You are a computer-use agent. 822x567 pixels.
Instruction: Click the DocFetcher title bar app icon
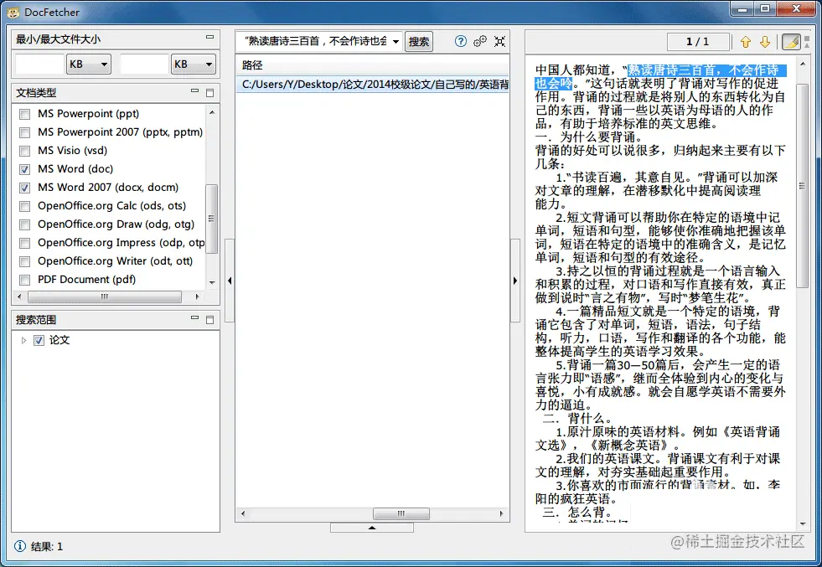(x=13, y=12)
